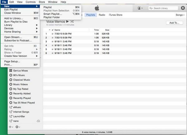Choose Playlist Folder menu entry
187x135 pixels.
[61, 17]
